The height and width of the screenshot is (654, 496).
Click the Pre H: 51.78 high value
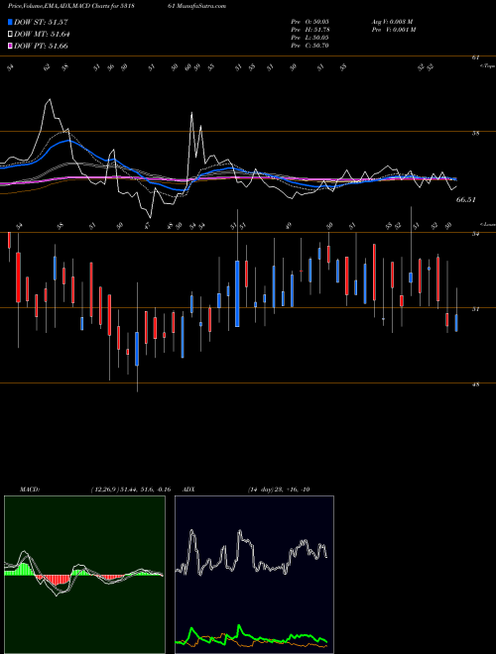(310, 30)
